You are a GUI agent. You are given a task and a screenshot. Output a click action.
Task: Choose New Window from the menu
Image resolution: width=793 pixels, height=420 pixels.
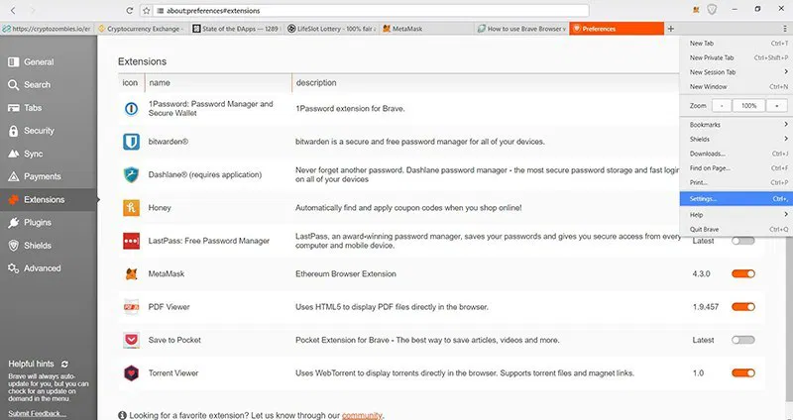click(x=736, y=87)
